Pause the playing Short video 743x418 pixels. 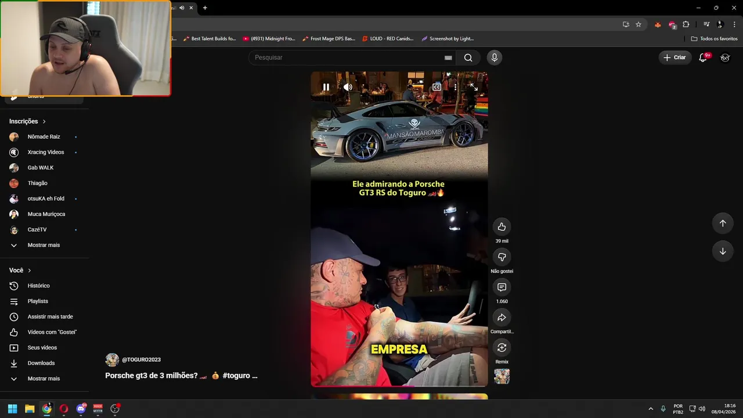326,87
